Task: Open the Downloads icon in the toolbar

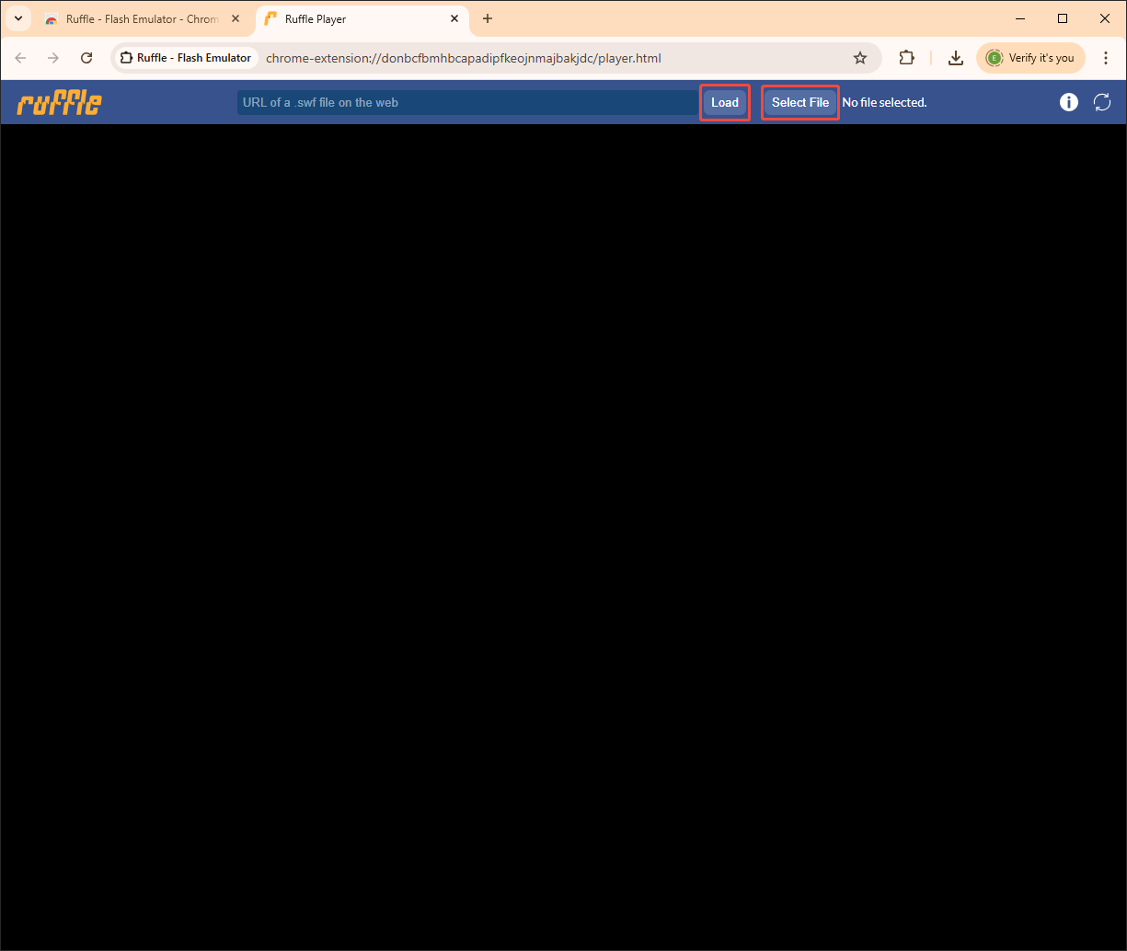Action: tap(955, 57)
